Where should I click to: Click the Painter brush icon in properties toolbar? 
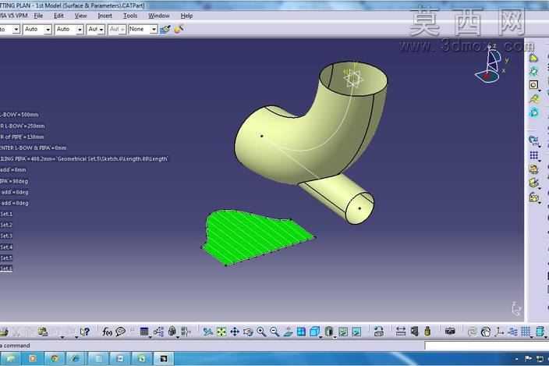pyautogui.click(x=165, y=30)
